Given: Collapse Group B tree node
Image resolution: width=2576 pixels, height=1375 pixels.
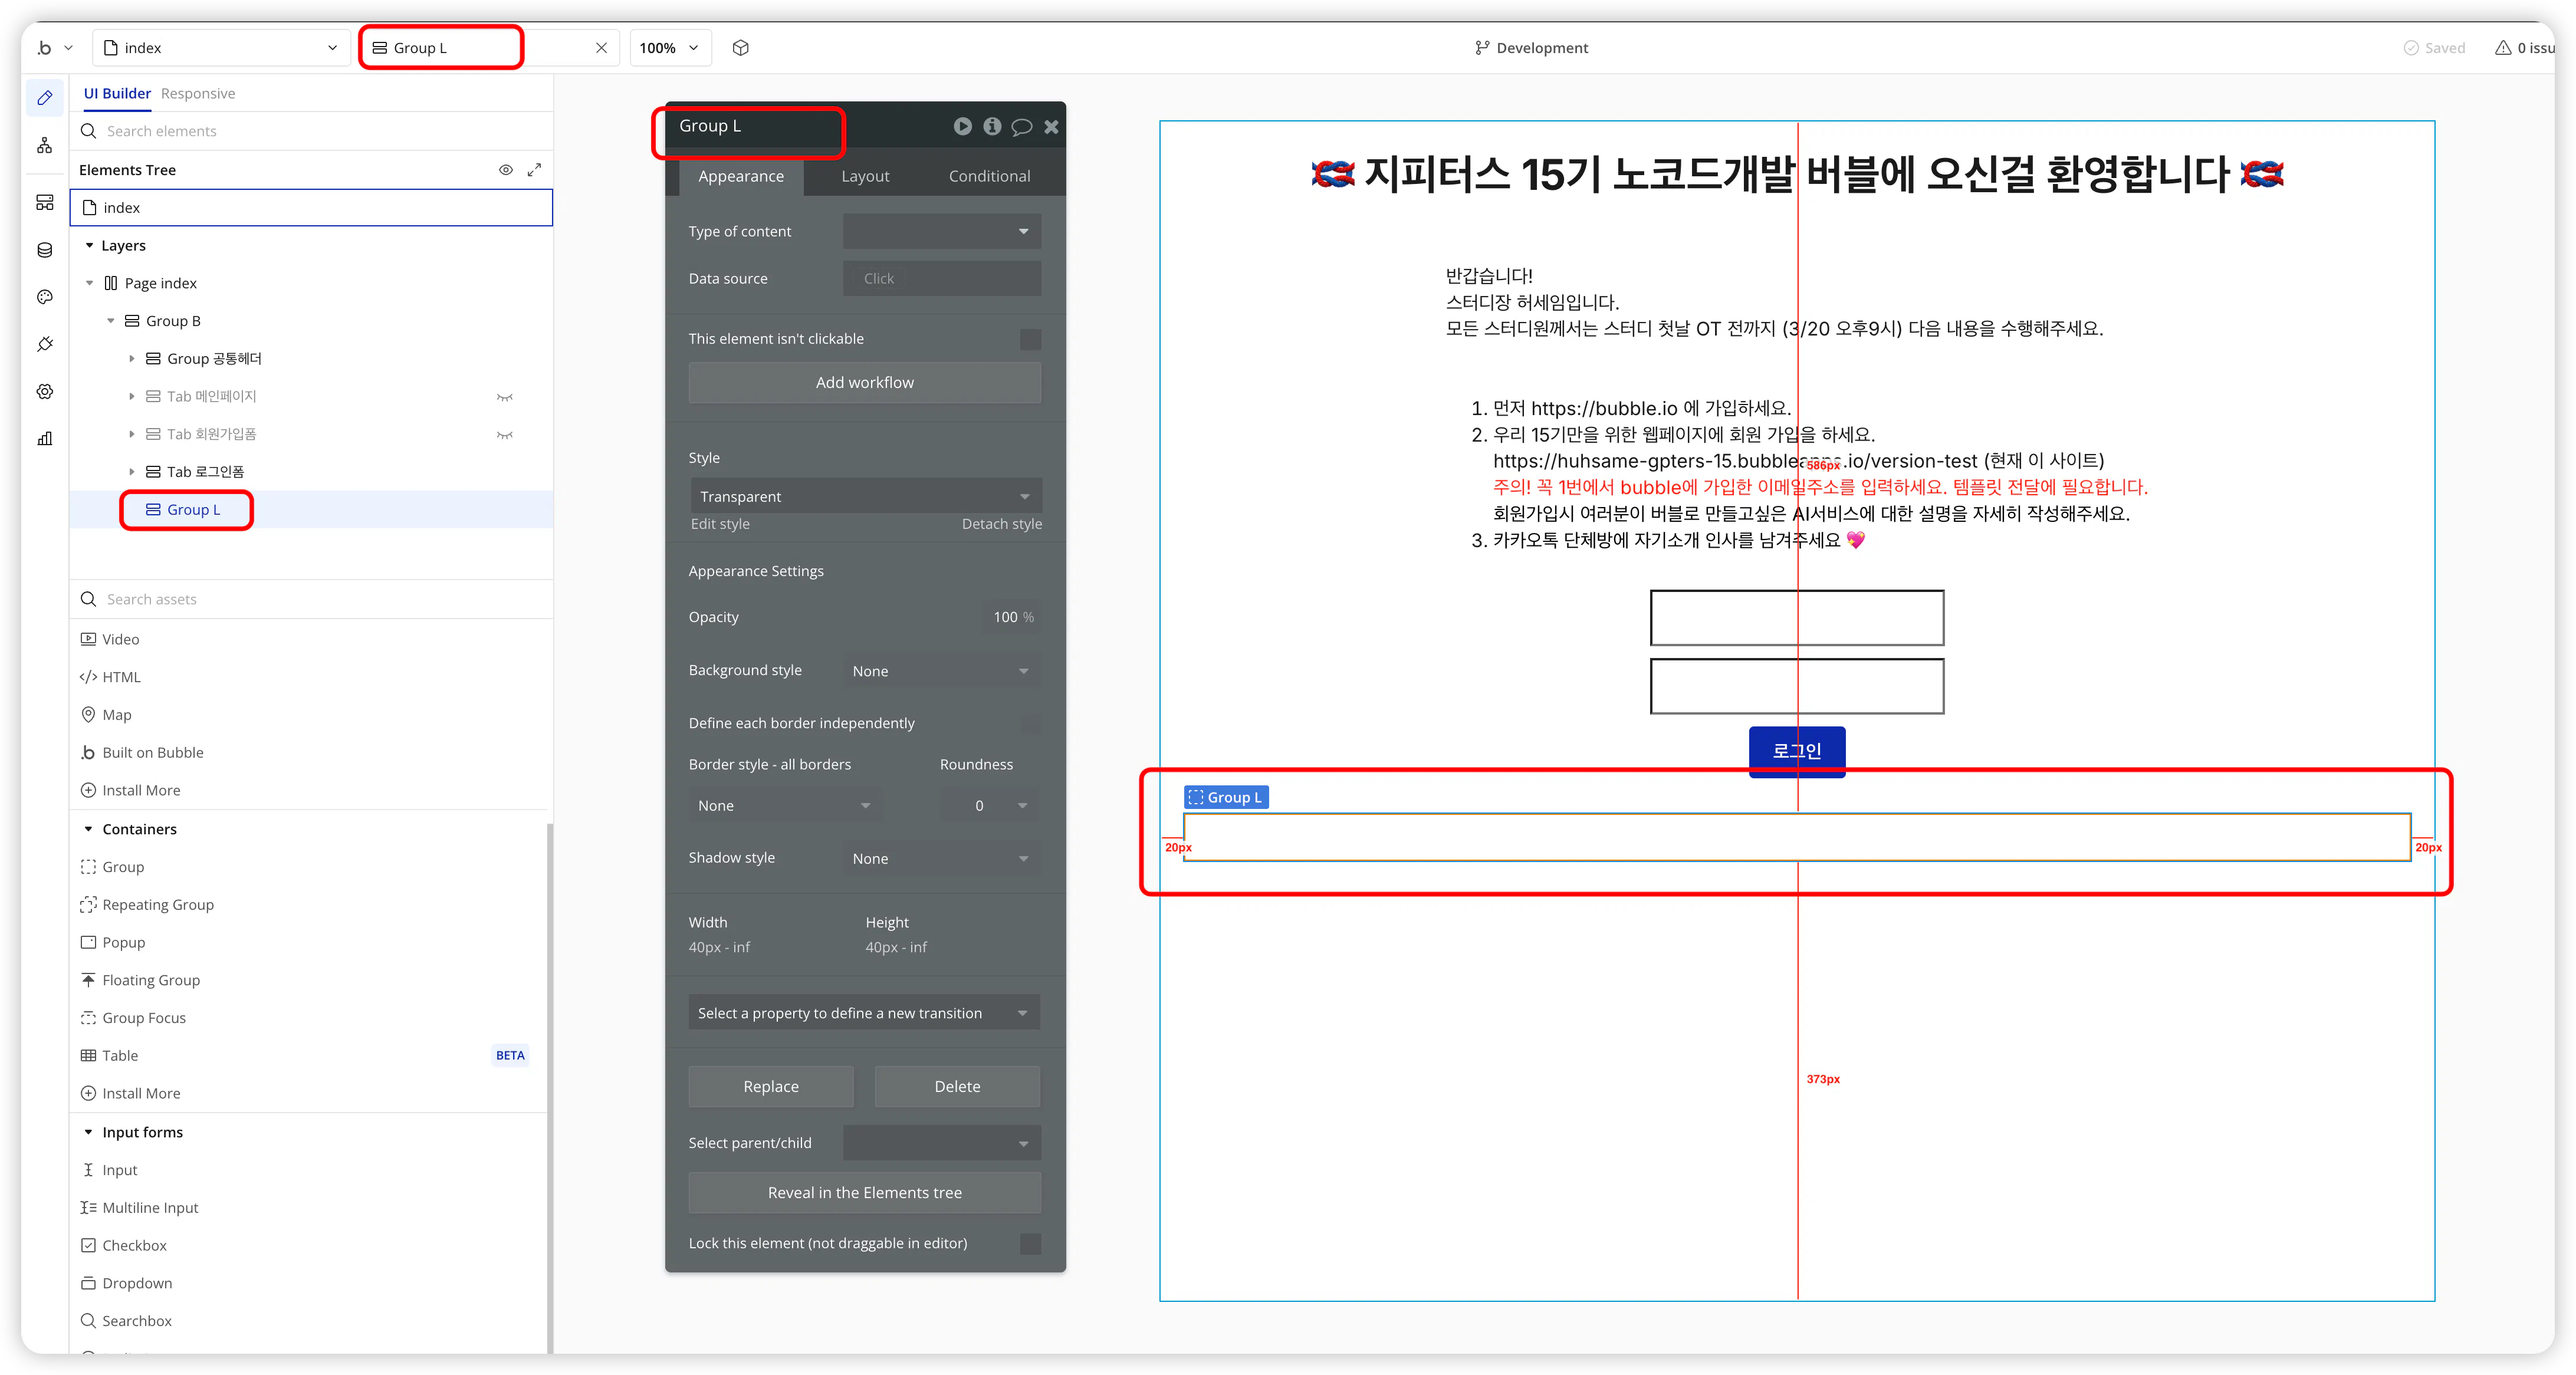Looking at the screenshot, I should click(x=110, y=322).
